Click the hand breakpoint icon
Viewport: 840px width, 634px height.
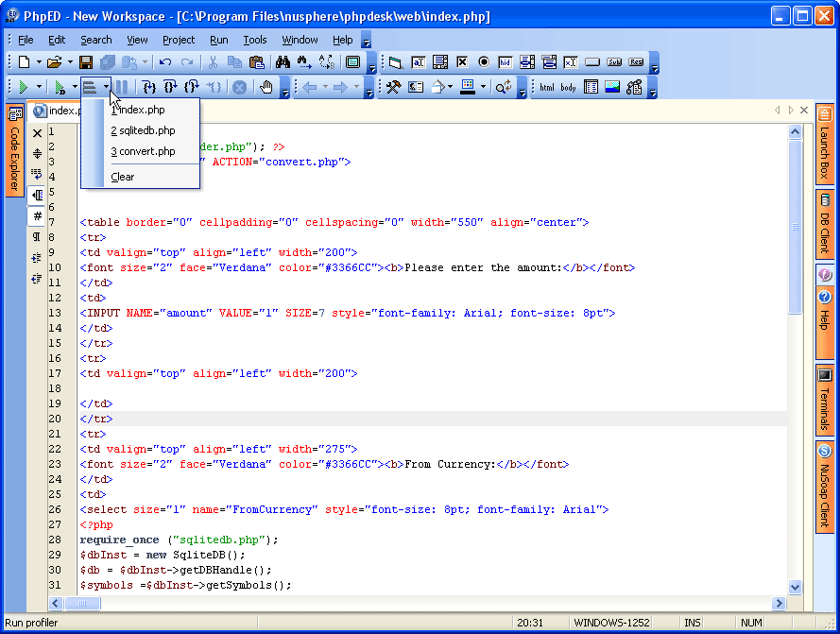coord(266,87)
